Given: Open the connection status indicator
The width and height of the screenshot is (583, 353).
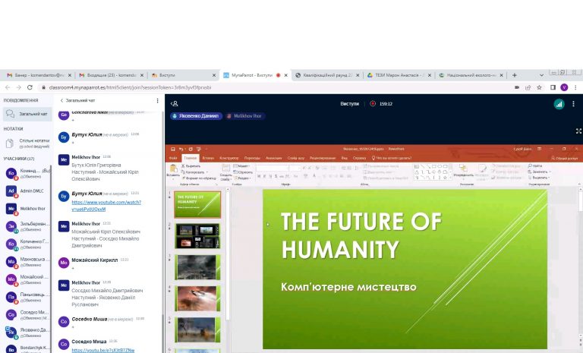Looking at the screenshot, I should 559,103.
